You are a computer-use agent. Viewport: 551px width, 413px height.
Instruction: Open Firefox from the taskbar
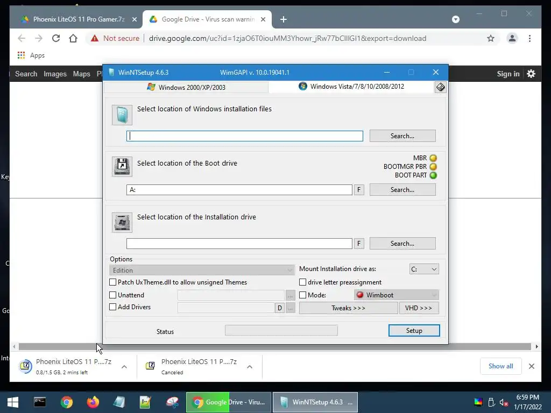pos(93,402)
